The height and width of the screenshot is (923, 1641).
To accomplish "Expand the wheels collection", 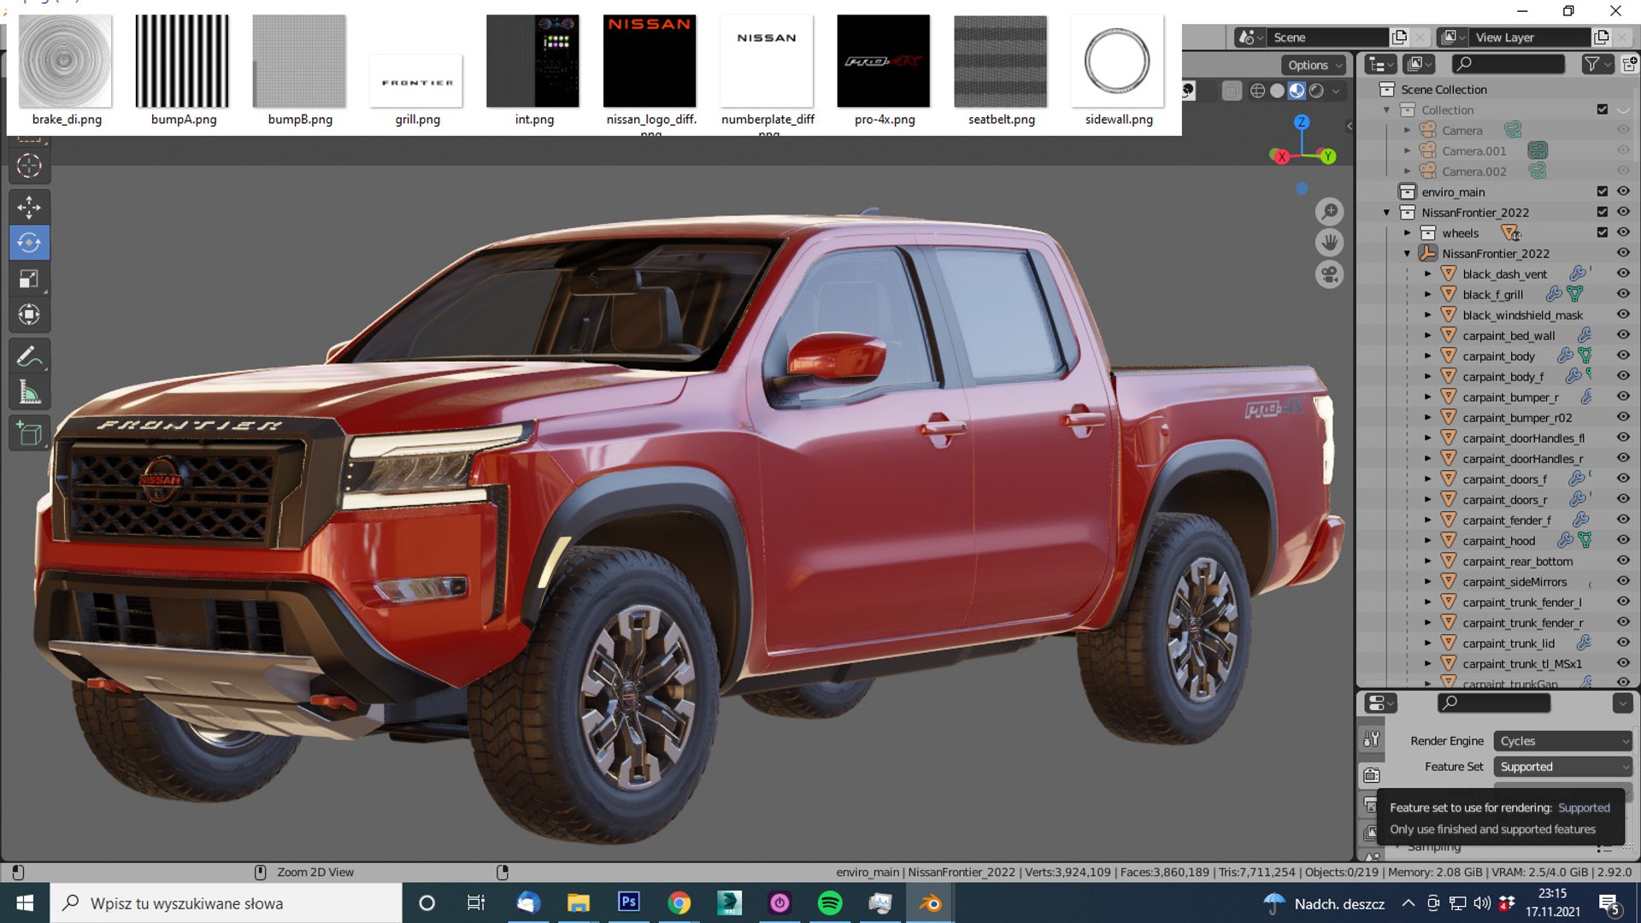I will (x=1407, y=233).
